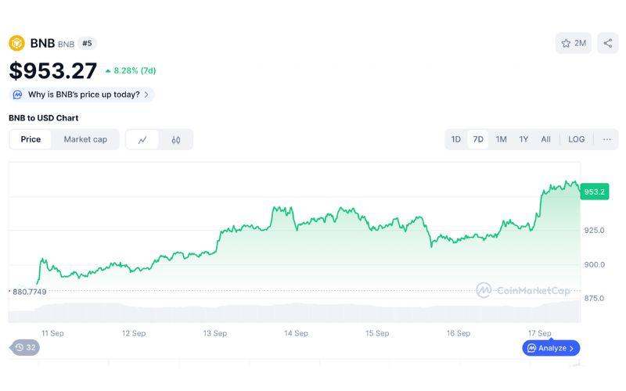Click the BNB coin logo icon
Screen dimensions: 626x391
(x=16, y=43)
